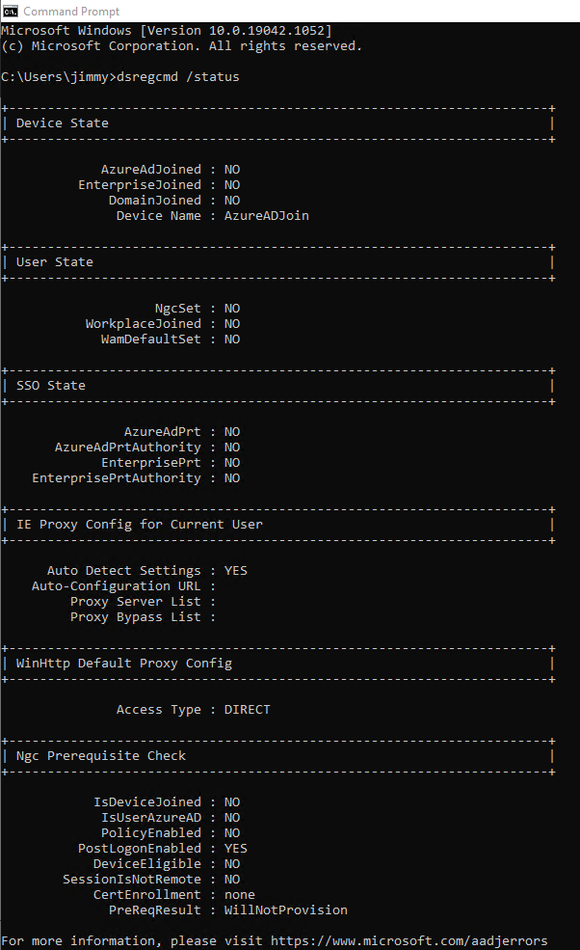Click the AzureAdJoined status value NO
The height and width of the screenshot is (950, 580).
pyautogui.click(x=231, y=169)
